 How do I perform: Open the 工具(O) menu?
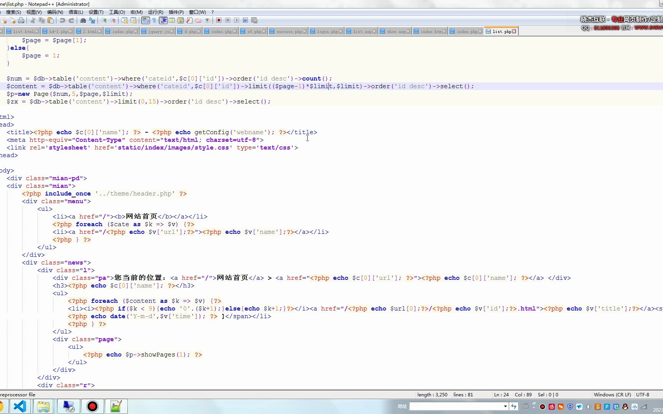coord(117,12)
